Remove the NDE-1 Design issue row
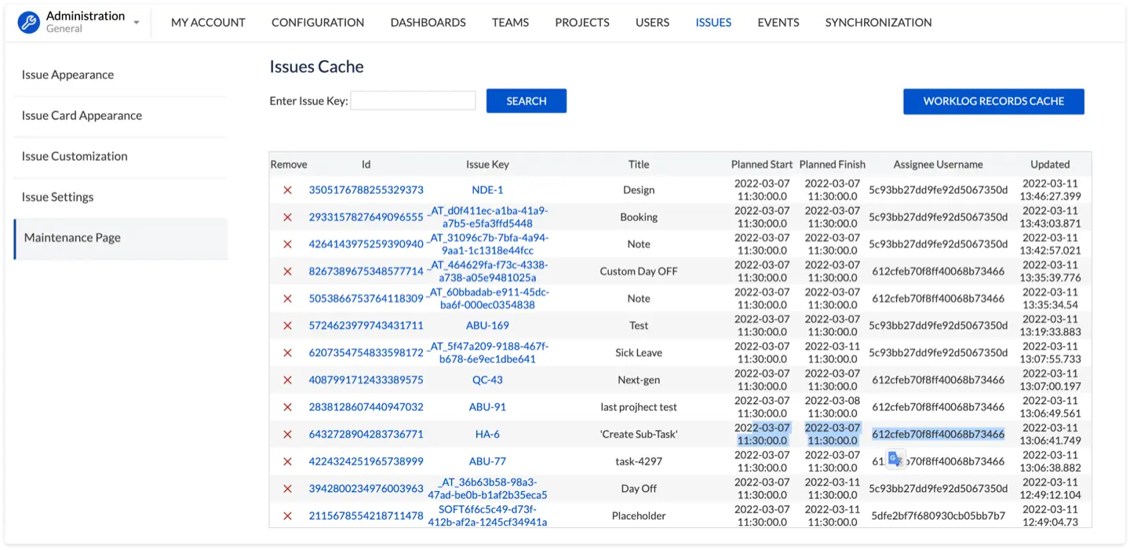The width and height of the screenshot is (1130, 550). point(287,190)
